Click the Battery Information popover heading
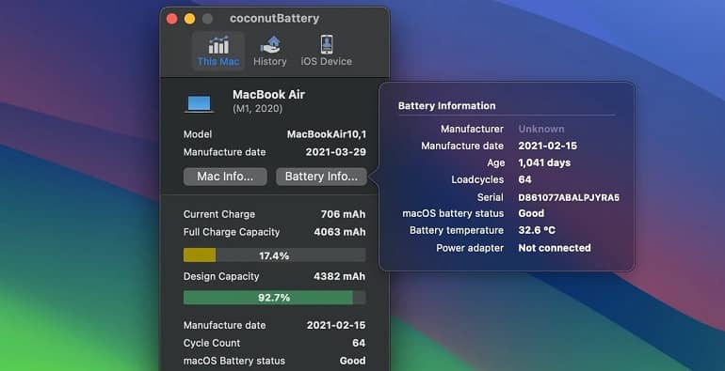 [446, 106]
